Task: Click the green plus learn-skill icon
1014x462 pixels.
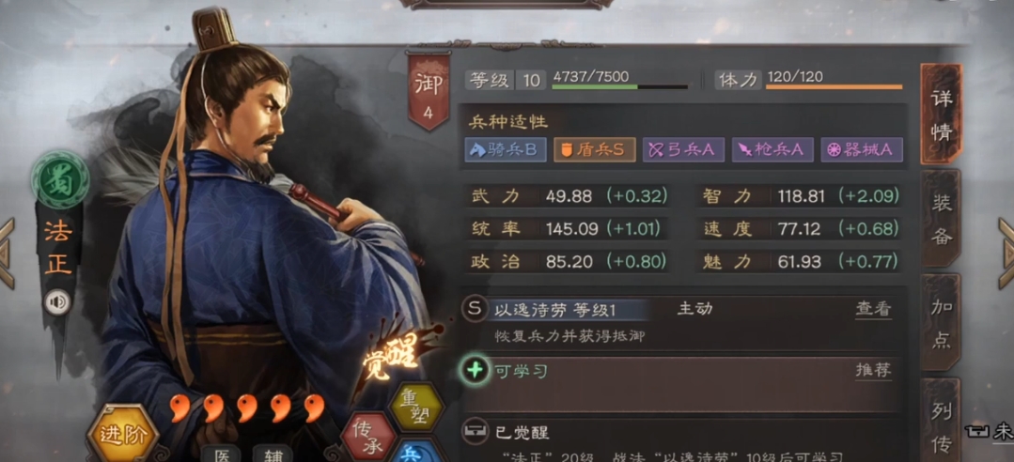Action: pyautogui.click(x=476, y=372)
